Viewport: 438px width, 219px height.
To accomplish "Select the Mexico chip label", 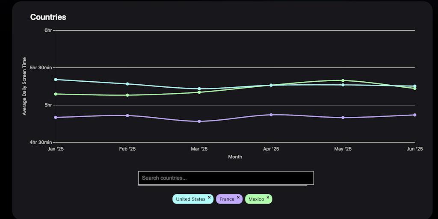I will pyautogui.click(x=256, y=199).
